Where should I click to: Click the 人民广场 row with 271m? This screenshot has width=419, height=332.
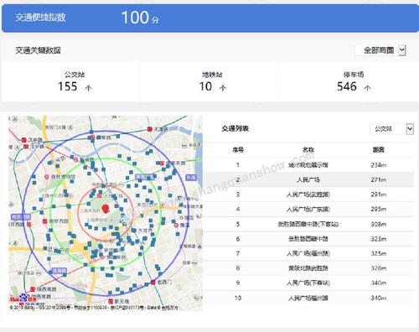click(x=308, y=179)
